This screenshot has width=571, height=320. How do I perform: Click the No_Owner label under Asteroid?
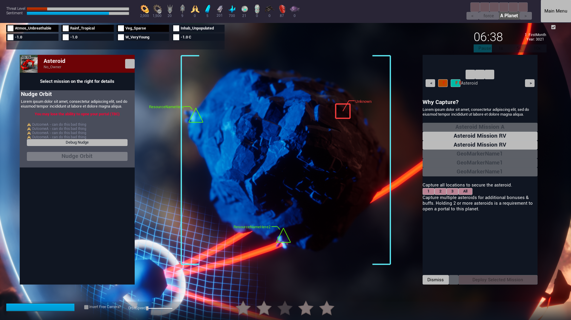52,67
